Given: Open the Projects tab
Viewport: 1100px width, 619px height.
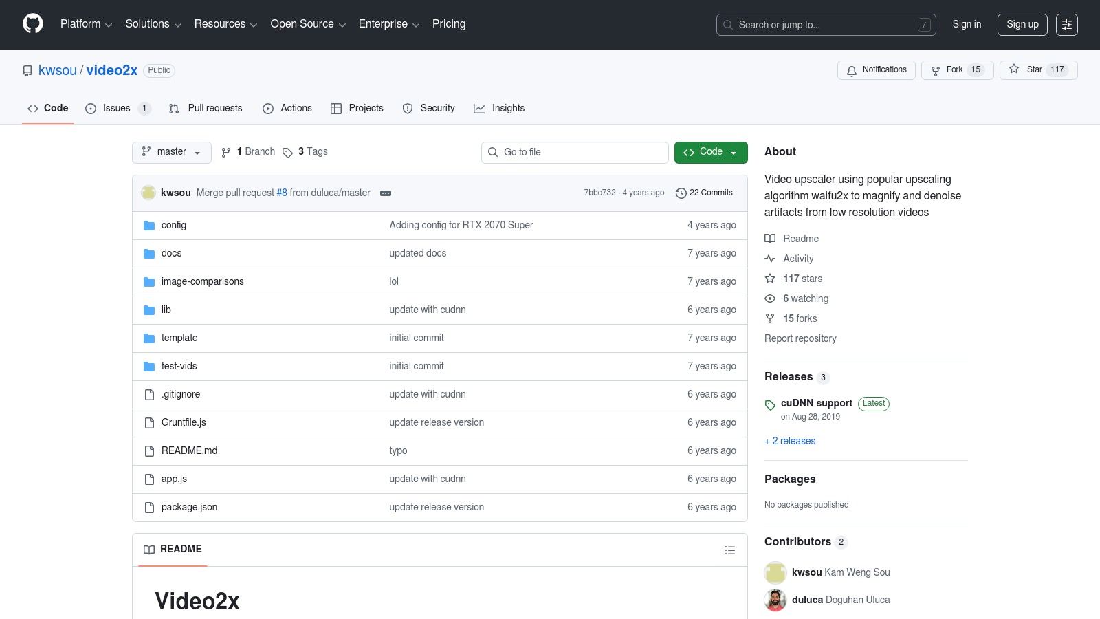Looking at the screenshot, I should pos(357,108).
